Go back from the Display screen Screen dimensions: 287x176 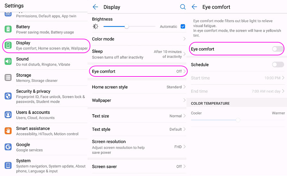[x=95, y=7]
